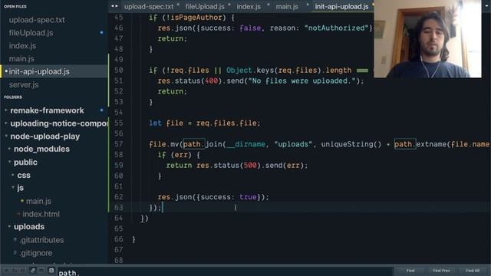The width and height of the screenshot is (491, 276).
Task: Open index.html in the public folder
Action: (x=41, y=214)
